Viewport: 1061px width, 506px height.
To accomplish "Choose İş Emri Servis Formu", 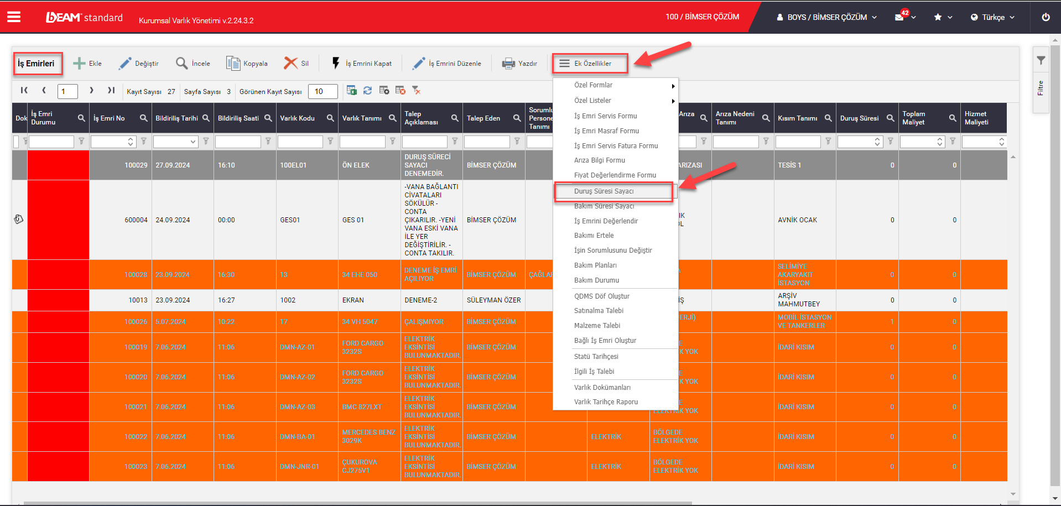I will [605, 116].
